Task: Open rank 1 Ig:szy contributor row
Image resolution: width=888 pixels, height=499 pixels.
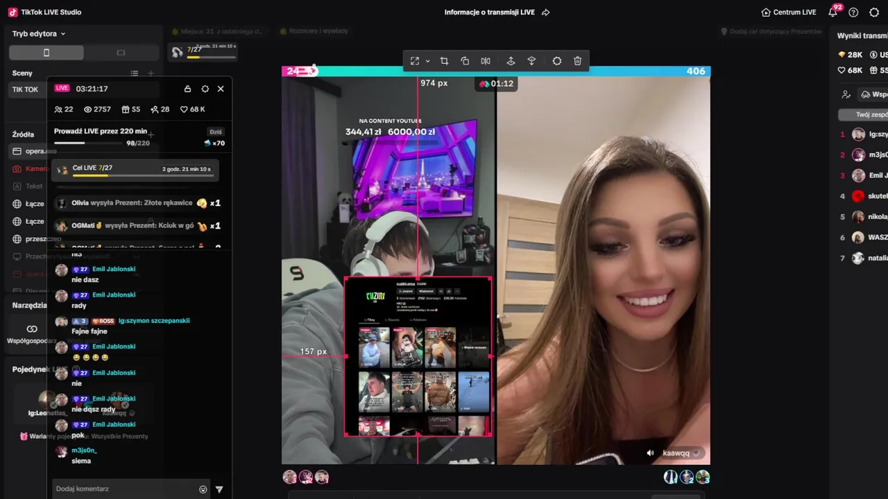Action: (863, 134)
